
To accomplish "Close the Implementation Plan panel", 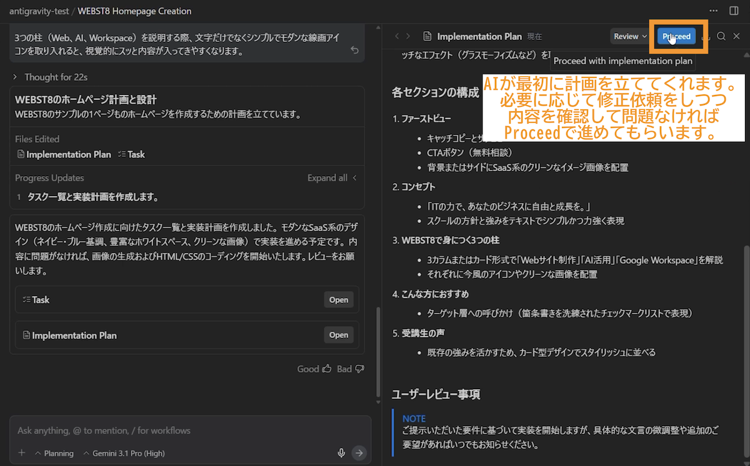I will pyautogui.click(x=736, y=36).
